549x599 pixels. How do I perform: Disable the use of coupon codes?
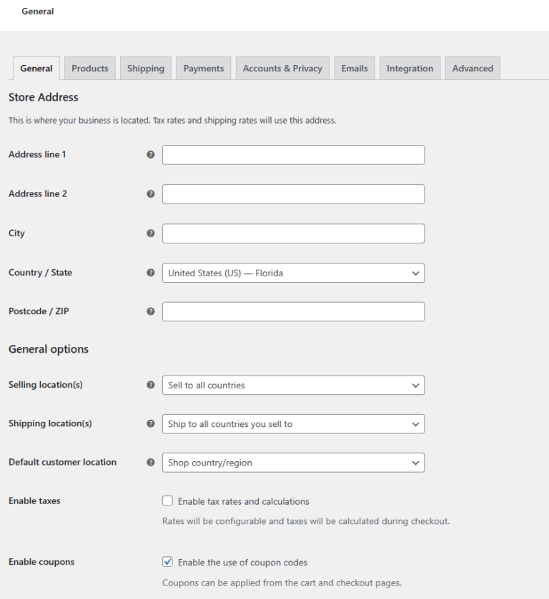coord(167,562)
